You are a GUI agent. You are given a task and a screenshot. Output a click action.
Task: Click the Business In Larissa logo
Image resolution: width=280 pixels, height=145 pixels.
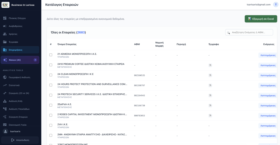[5, 5]
